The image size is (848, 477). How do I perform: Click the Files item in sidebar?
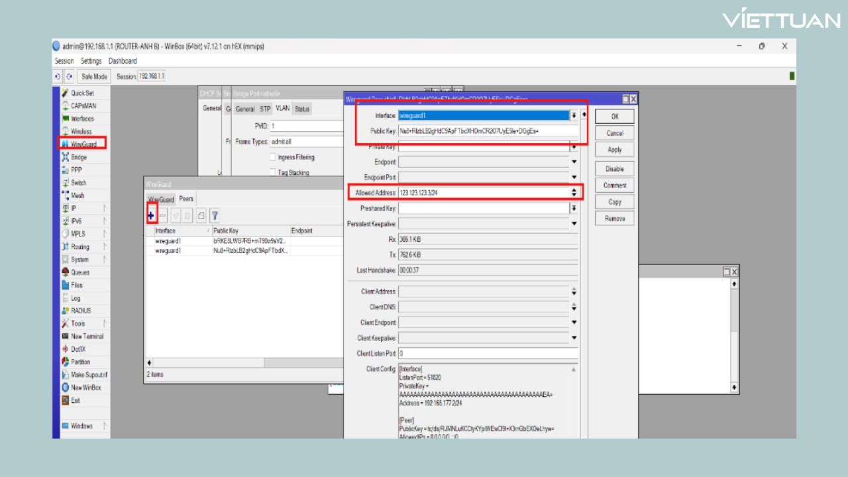[x=76, y=285]
